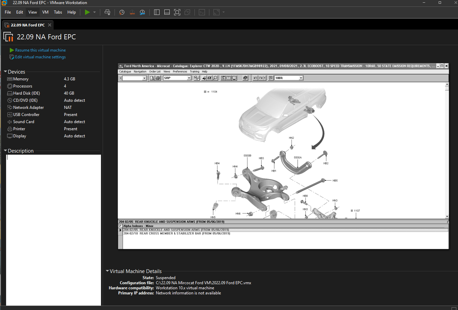The width and height of the screenshot is (458, 310).
Task: Open the VM menu
Action: (x=45, y=12)
